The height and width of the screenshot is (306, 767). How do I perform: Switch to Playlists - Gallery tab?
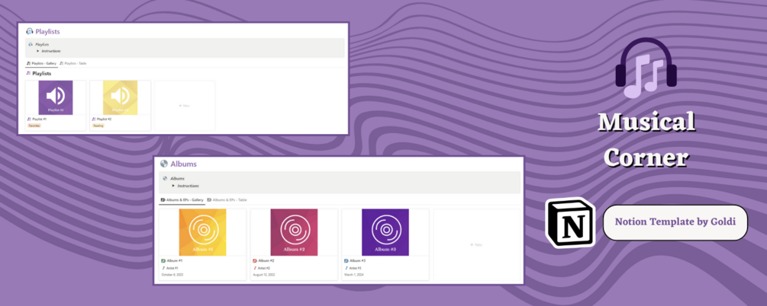(41, 63)
